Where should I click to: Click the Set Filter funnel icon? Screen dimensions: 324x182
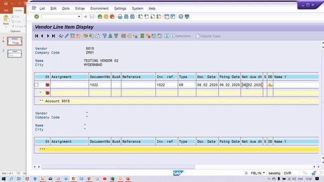pos(105,36)
